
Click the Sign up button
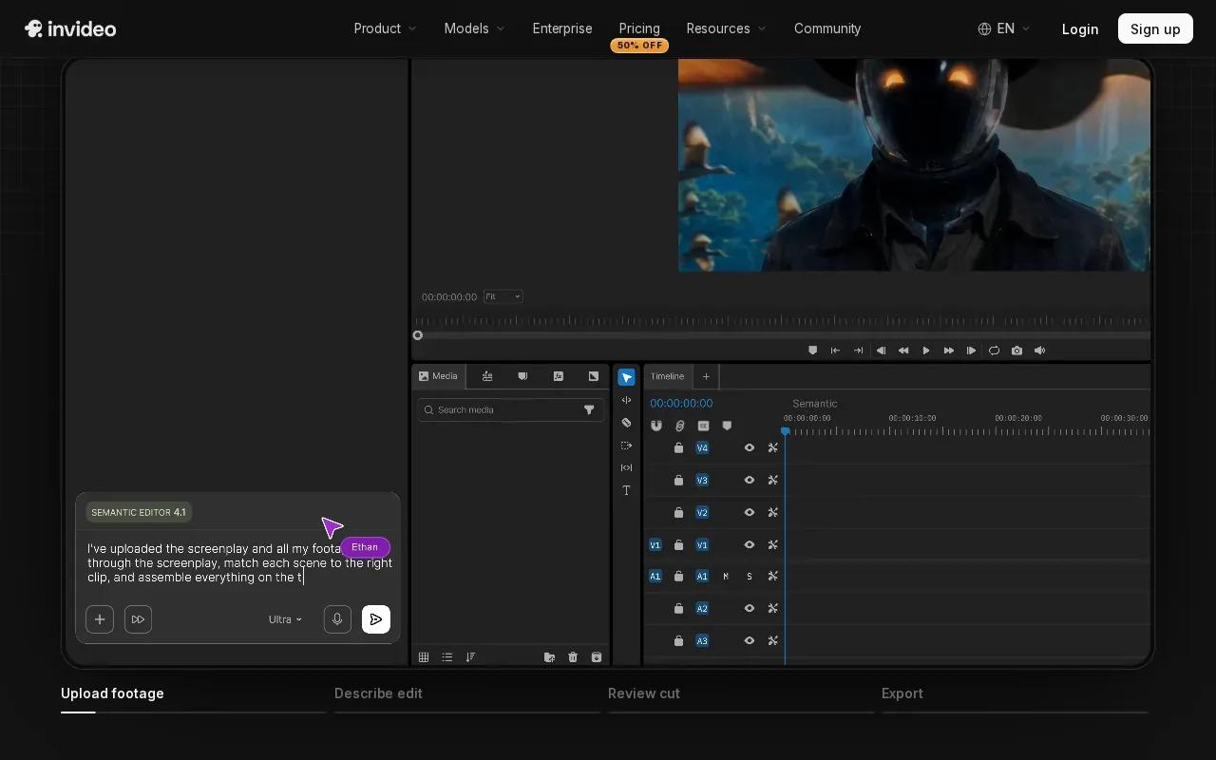click(x=1155, y=28)
